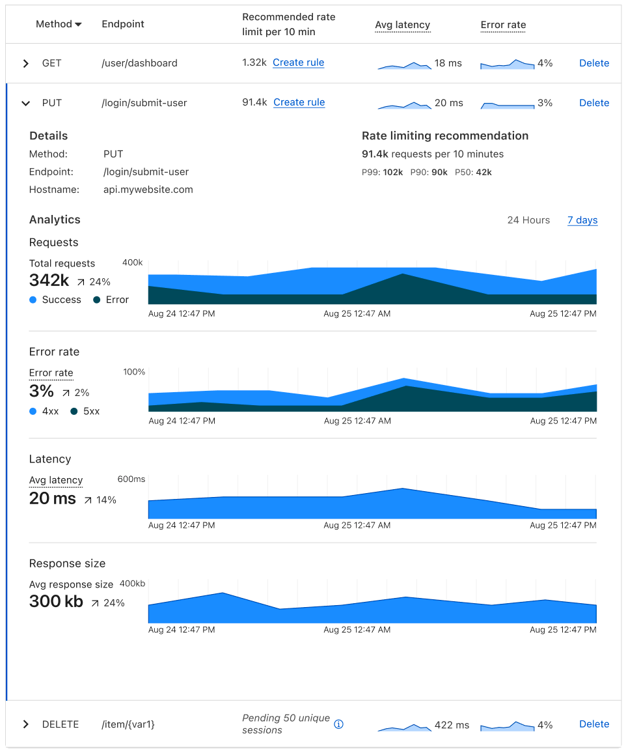Toggle the 4xx series in Error rate legend
The height and width of the screenshot is (753, 626).
44,411
